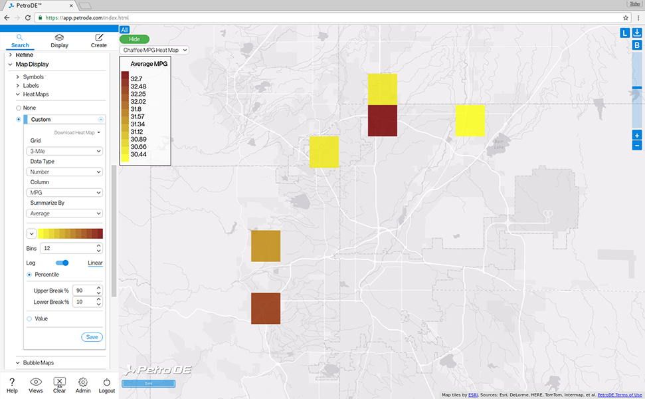This screenshot has height=399, width=645.
Task: Reload the browser page
Action: [27, 18]
